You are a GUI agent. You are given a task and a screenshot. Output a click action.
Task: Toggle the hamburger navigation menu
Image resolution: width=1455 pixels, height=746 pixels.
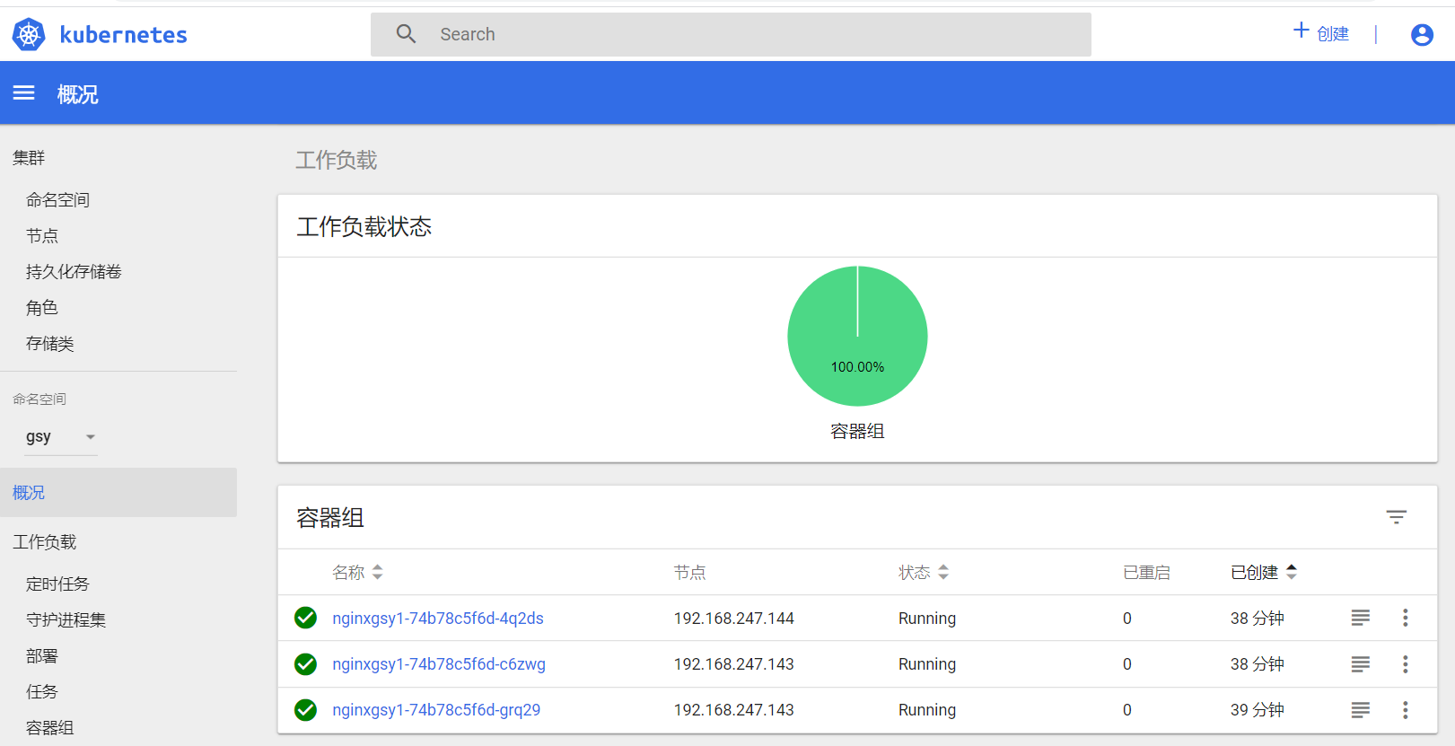[24, 93]
